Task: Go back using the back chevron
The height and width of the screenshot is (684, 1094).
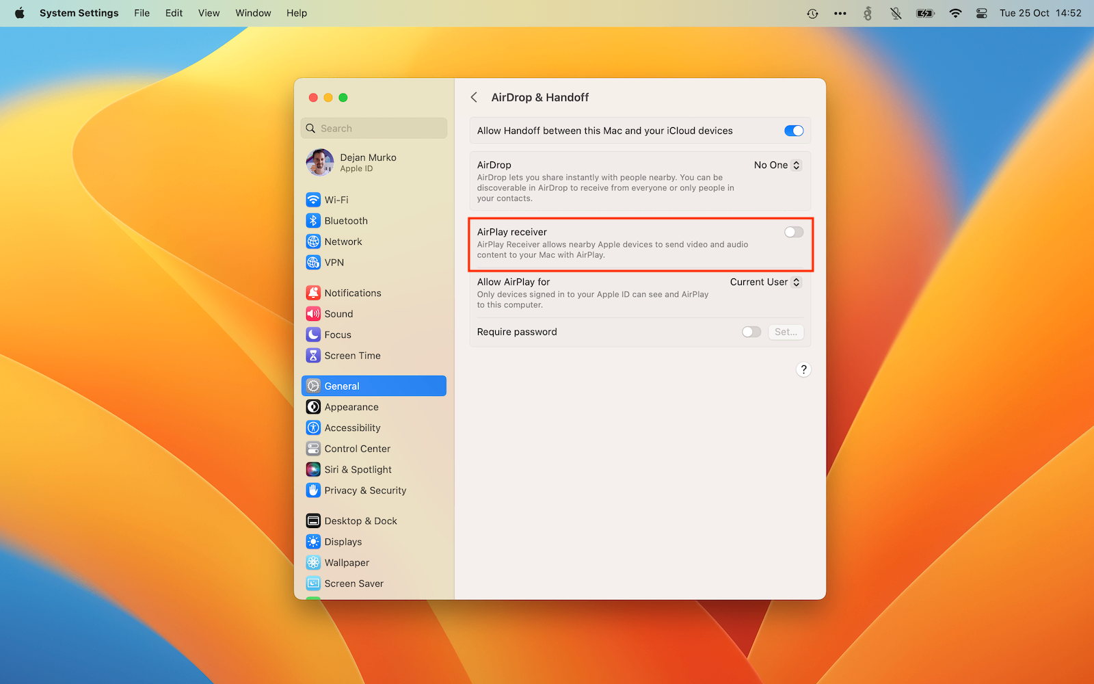Action: pyautogui.click(x=474, y=97)
